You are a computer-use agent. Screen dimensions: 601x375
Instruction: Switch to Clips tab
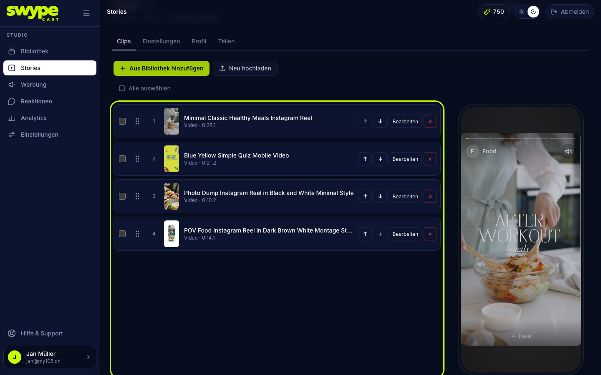click(124, 41)
